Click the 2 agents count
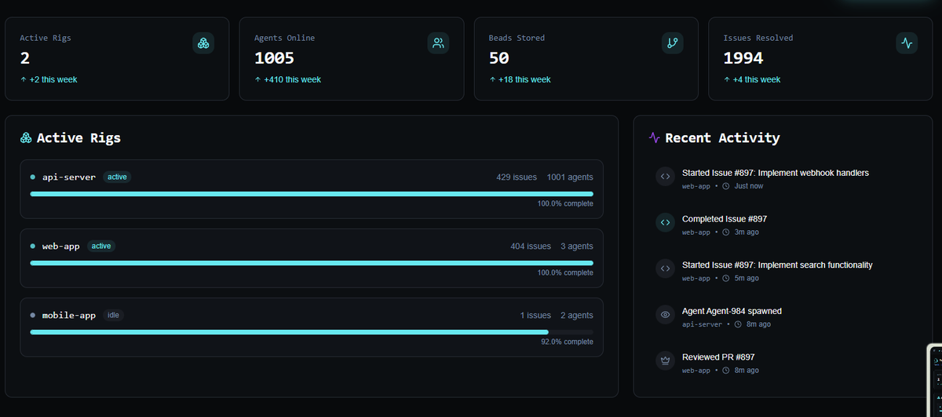 [x=577, y=315]
